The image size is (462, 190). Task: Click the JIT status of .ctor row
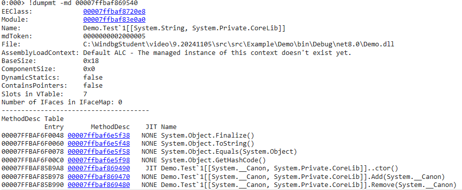coord(152,168)
